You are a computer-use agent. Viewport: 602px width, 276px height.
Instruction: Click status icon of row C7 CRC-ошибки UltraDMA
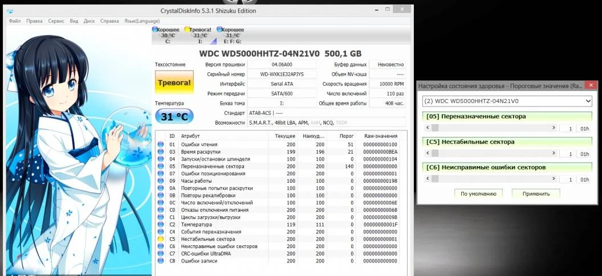(161, 254)
